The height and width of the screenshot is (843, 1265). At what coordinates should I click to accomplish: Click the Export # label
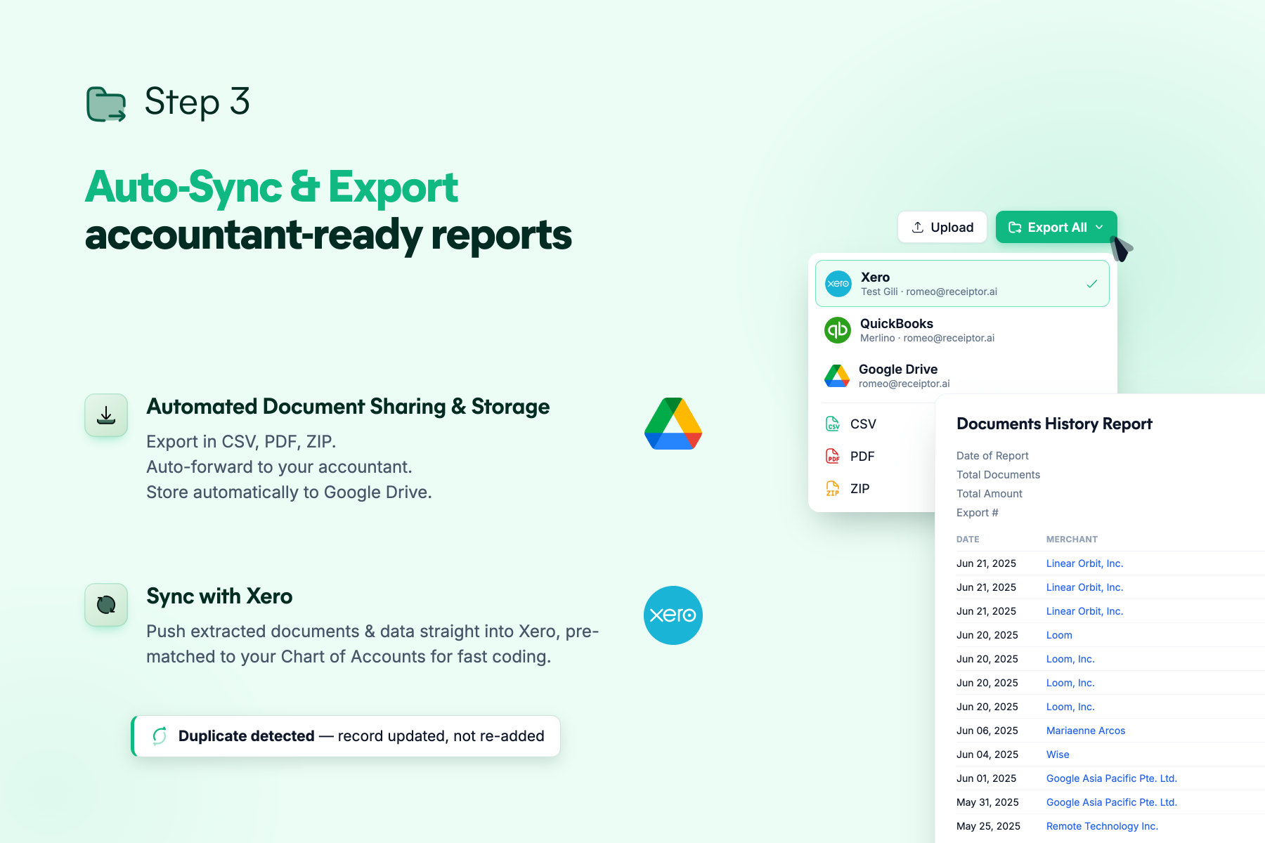point(977,513)
